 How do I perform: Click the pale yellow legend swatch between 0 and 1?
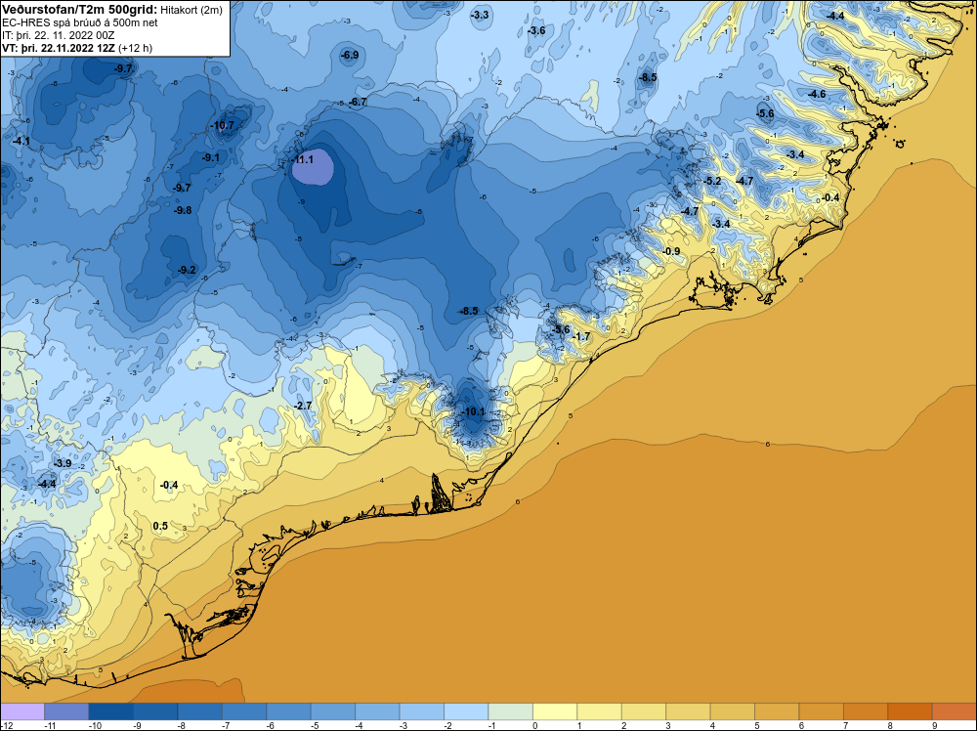tap(555, 711)
